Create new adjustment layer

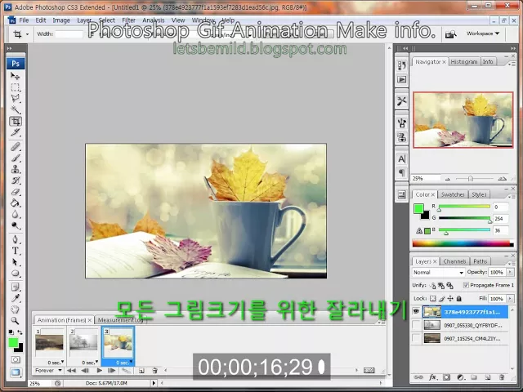click(460, 377)
